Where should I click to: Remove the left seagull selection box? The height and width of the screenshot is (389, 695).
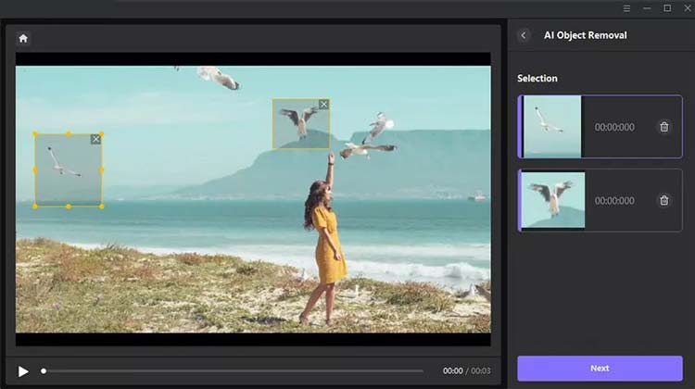pyautogui.click(x=95, y=139)
